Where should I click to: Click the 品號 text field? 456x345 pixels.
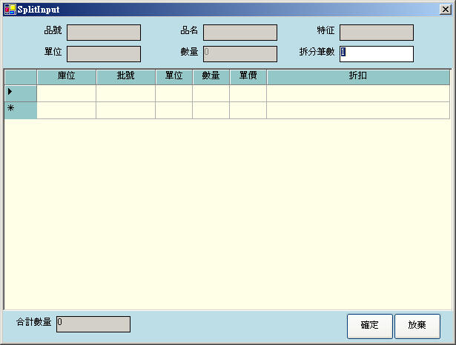coord(103,33)
